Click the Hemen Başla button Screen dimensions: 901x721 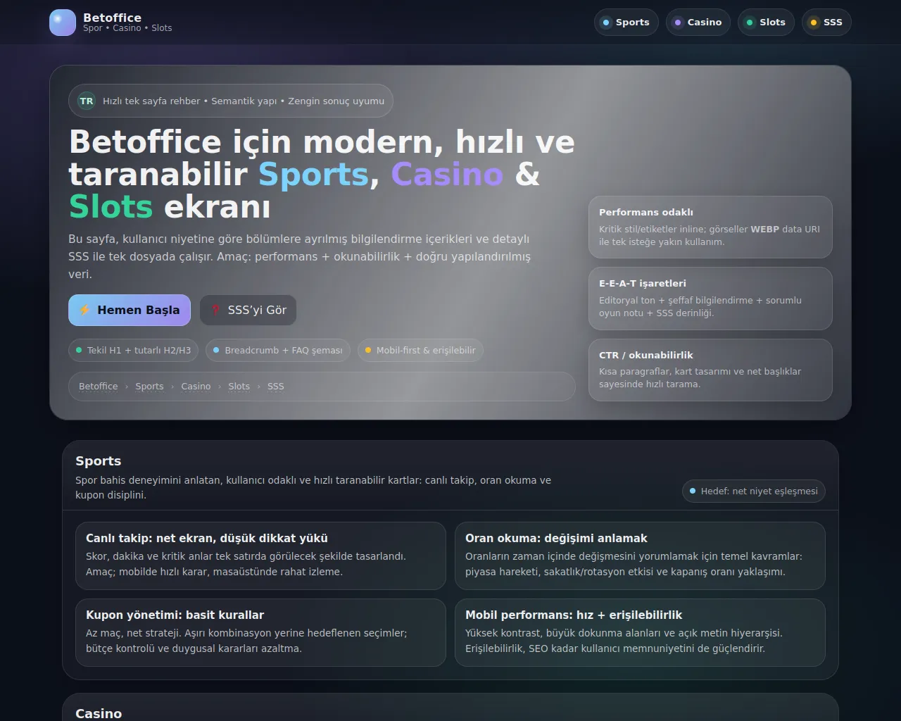pos(130,310)
